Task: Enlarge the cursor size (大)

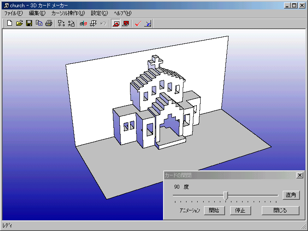Action: coord(71,24)
